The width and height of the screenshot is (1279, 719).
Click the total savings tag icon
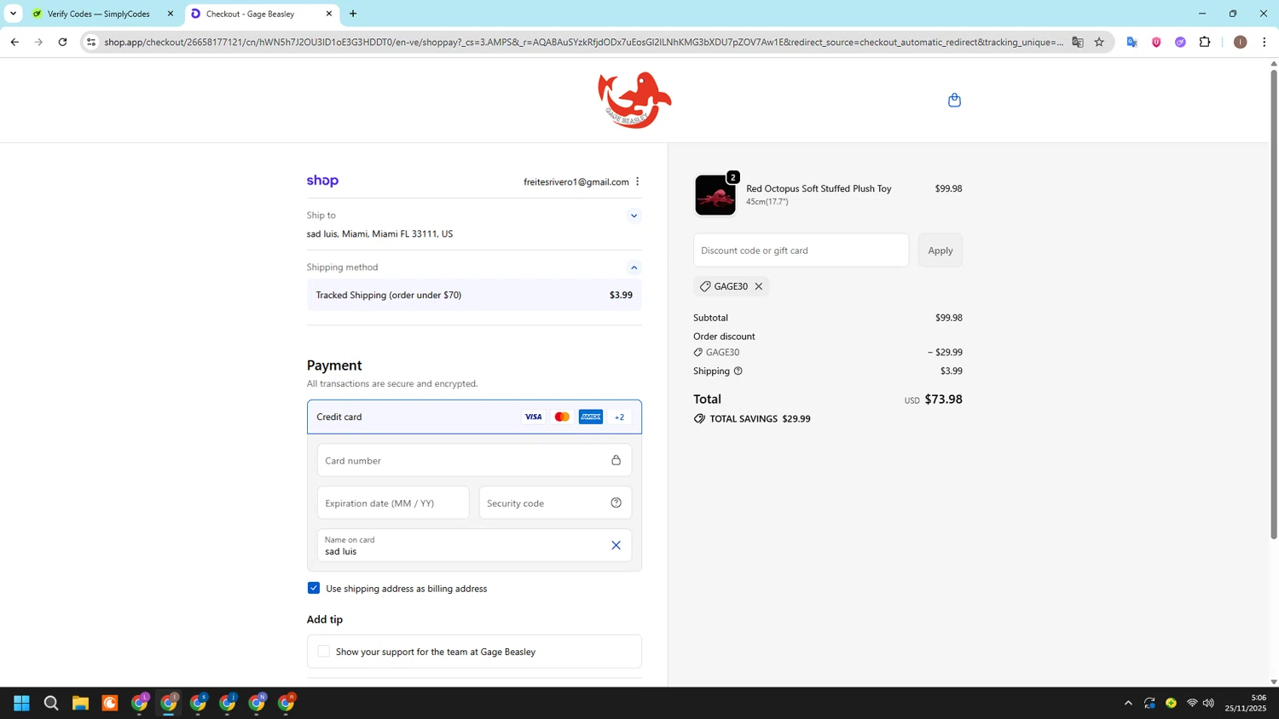pyautogui.click(x=699, y=418)
